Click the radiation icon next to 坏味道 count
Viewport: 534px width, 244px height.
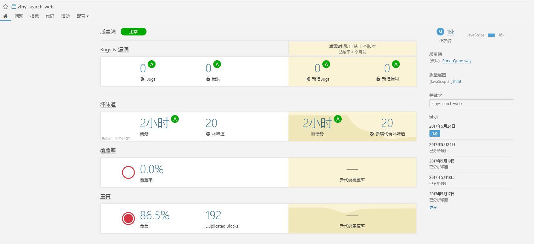point(208,134)
